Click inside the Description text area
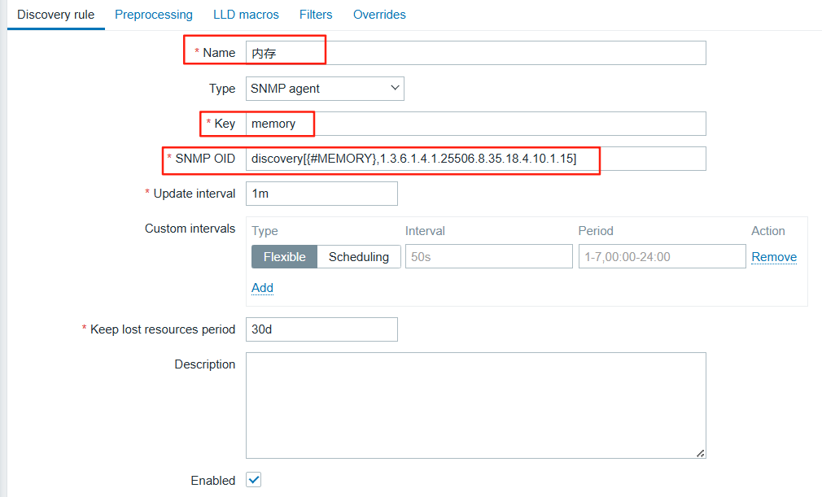The width and height of the screenshot is (822, 497). (x=475, y=405)
